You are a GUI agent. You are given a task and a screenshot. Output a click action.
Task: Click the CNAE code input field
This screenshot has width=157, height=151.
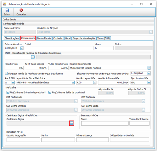18,57
